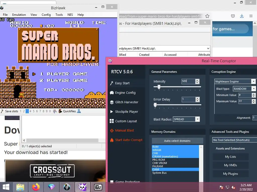The width and height of the screenshot is (257, 192).
Task: Click the Intensity value field
Action: 188,81
